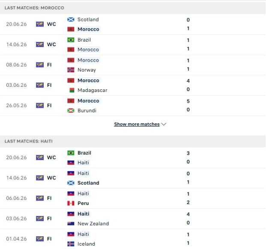Expand the Show more matches chevron

coord(164,124)
